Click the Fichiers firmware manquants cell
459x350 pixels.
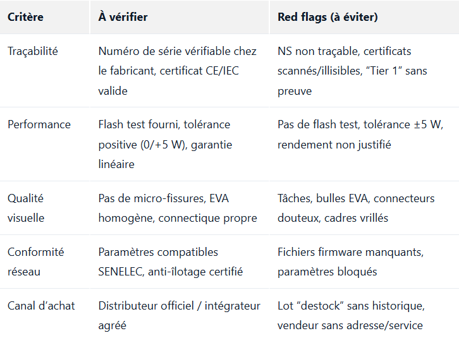coord(350,252)
